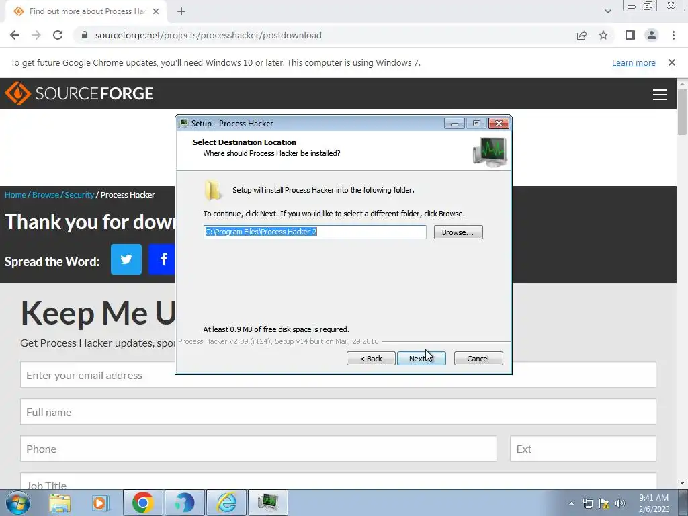Share on Twitter
688x516 pixels.
[x=126, y=259]
